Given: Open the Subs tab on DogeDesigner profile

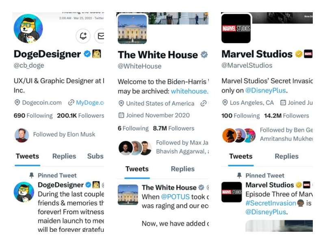Looking at the screenshot, I should point(95,156).
